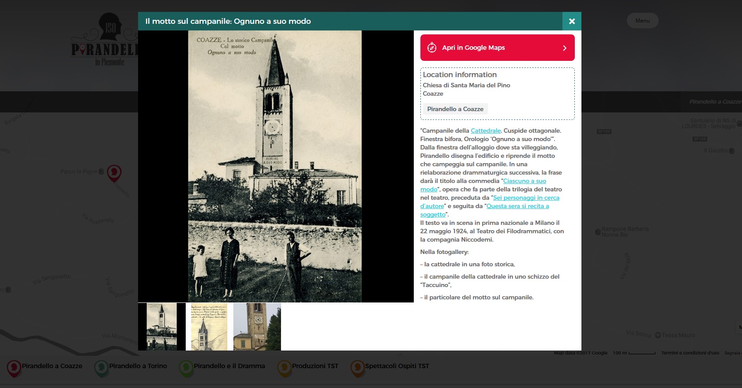
Task: Open the Cattedrale link
Action: pyautogui.click(x=486, y=131)
